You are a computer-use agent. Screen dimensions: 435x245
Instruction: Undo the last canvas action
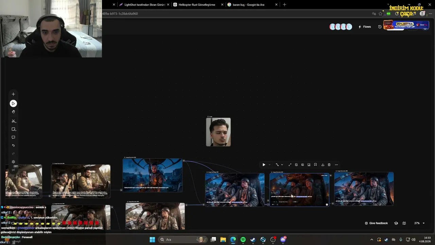click(x=13, y=146)
